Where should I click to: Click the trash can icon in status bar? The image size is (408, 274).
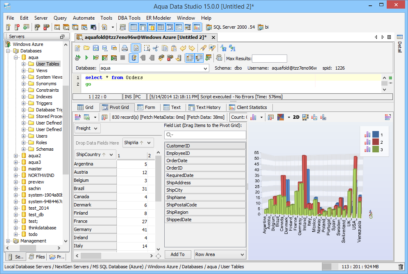click(401, 267)
